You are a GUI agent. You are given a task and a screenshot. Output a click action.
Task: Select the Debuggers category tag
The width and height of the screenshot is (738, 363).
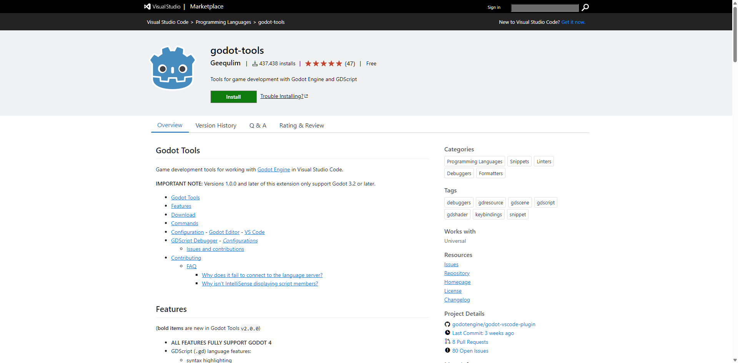click(x=459, y=173)
